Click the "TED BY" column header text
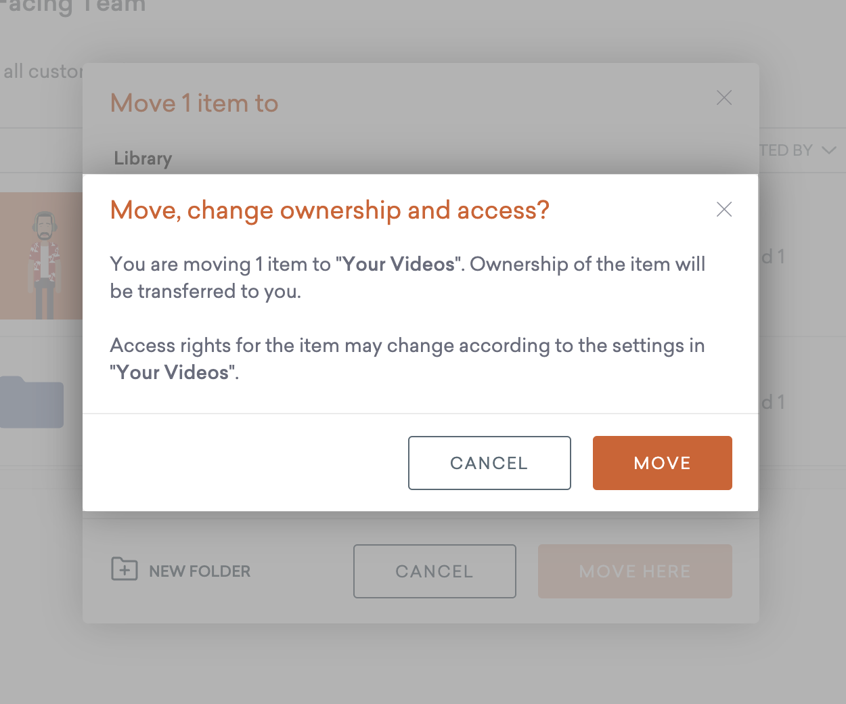 (x=786, y=150)
